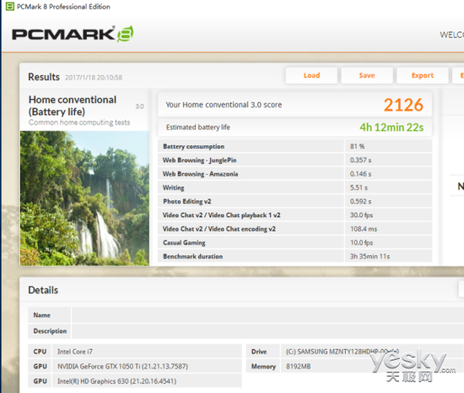Open the WELCOME tab at top right
The width and height of the screenshot is (464, 393).
pos(452,35)
